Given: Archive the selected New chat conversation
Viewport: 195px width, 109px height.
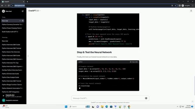Looking at the screenshot, I should [23, 21].
